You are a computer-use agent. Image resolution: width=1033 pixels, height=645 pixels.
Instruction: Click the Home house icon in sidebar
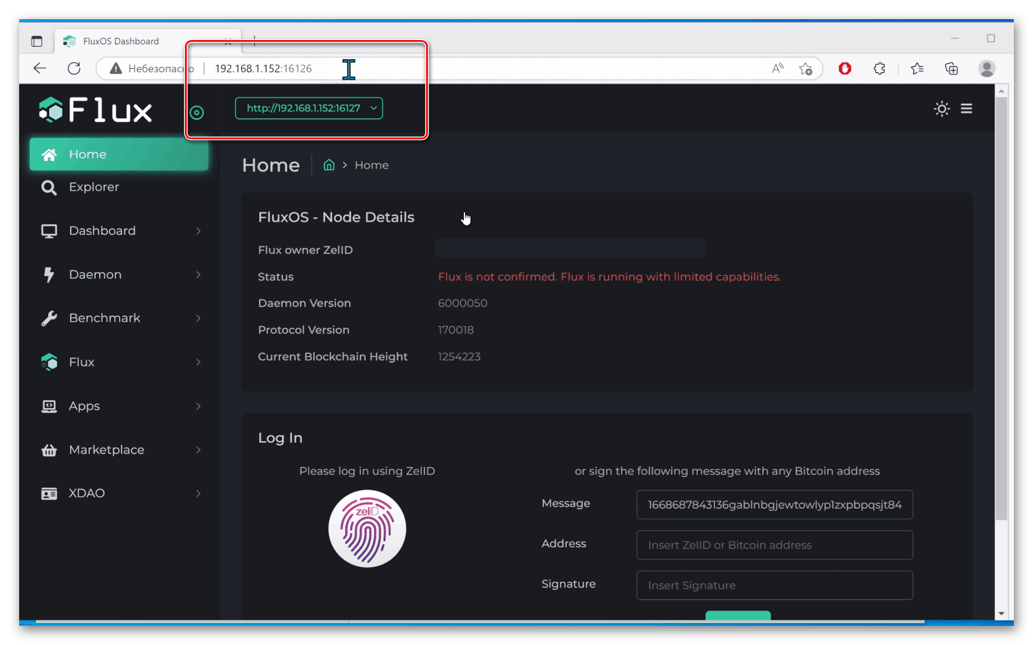[49, 155]
